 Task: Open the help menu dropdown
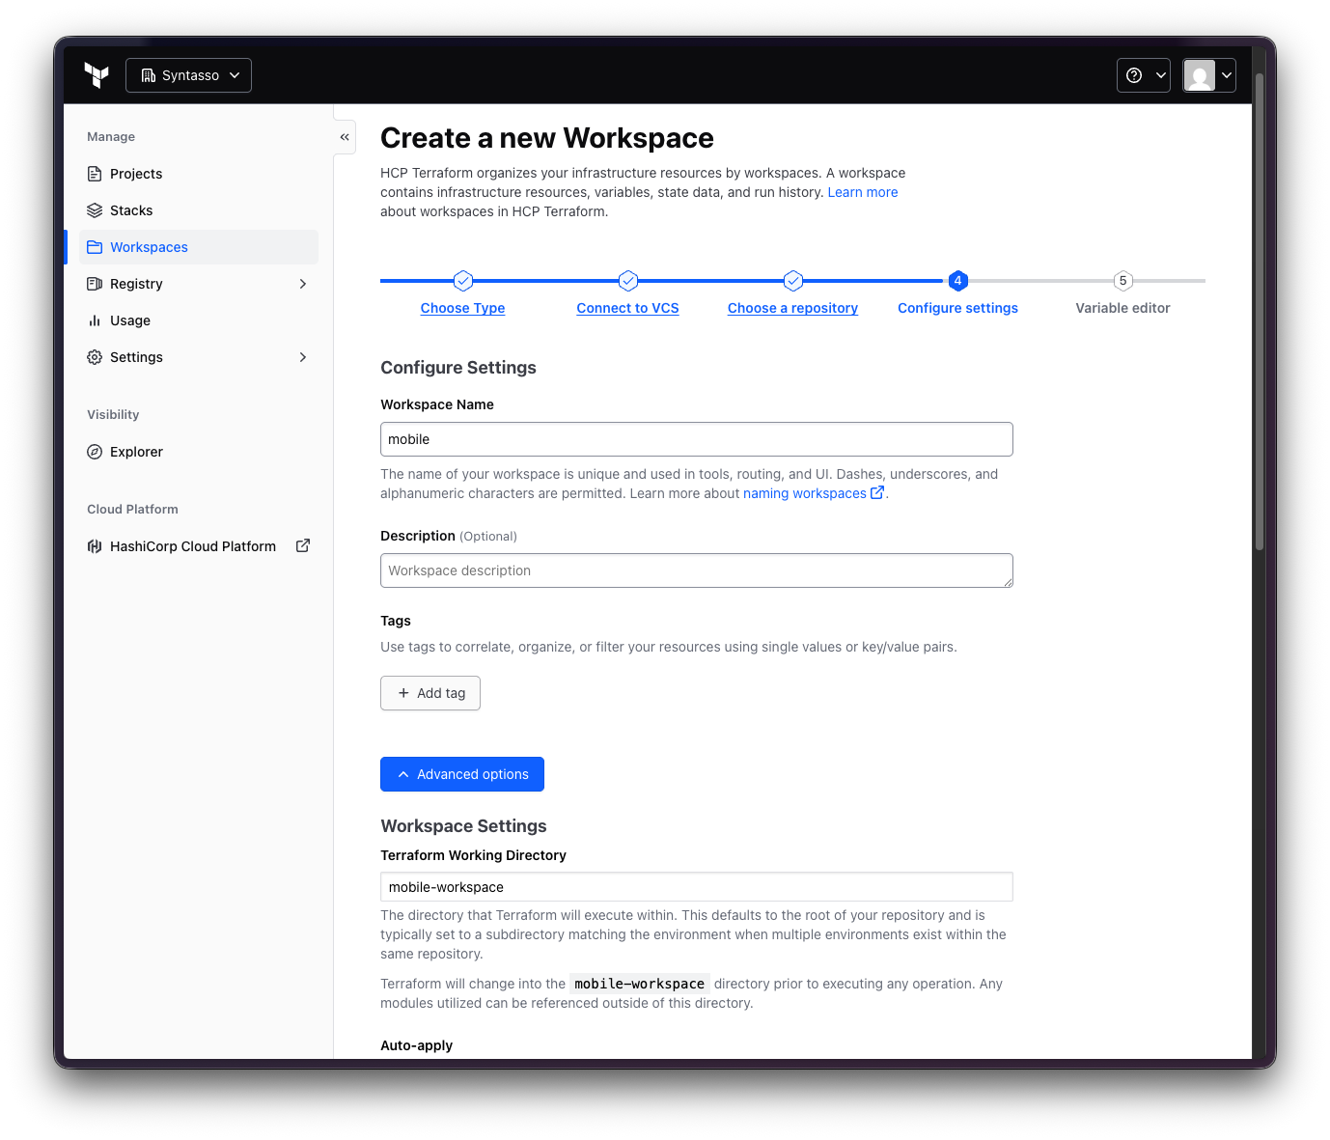point(1143,74)
